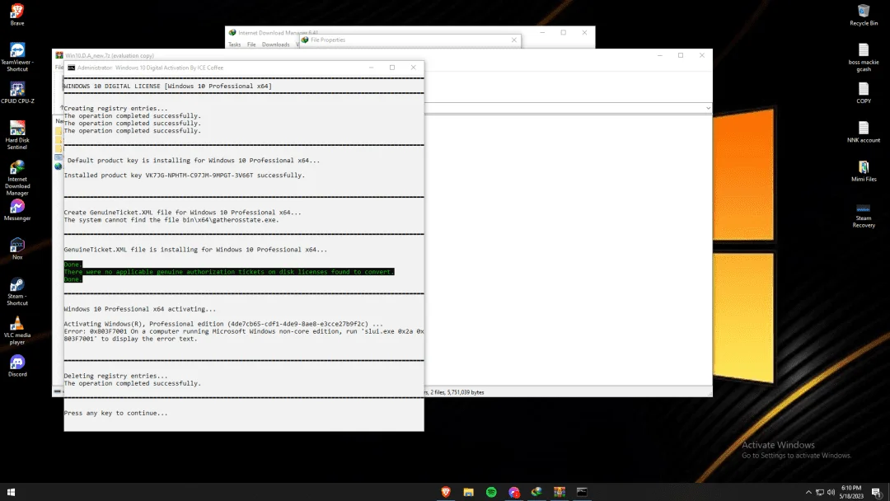Launch VLC media player desktop icon
The width and height of the screenshot is (890, 501).
(x=17, y=330)
